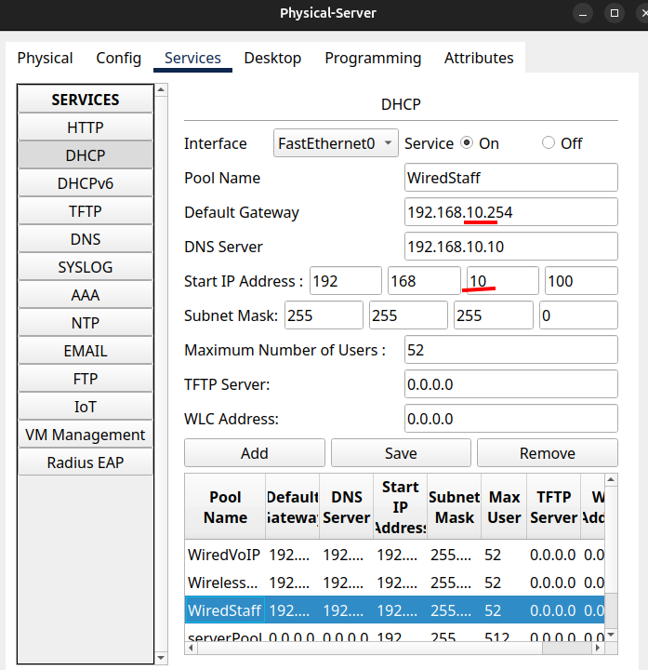Click the Max User column header
This screenshot has height=670, width=648.
504,507
